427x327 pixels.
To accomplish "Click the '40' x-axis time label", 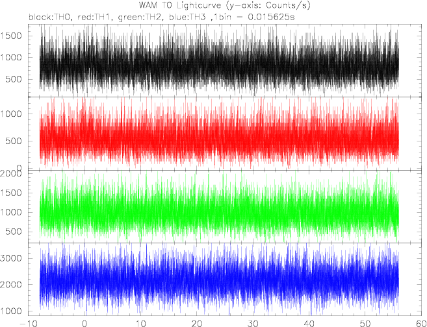I will pos(309,324).
